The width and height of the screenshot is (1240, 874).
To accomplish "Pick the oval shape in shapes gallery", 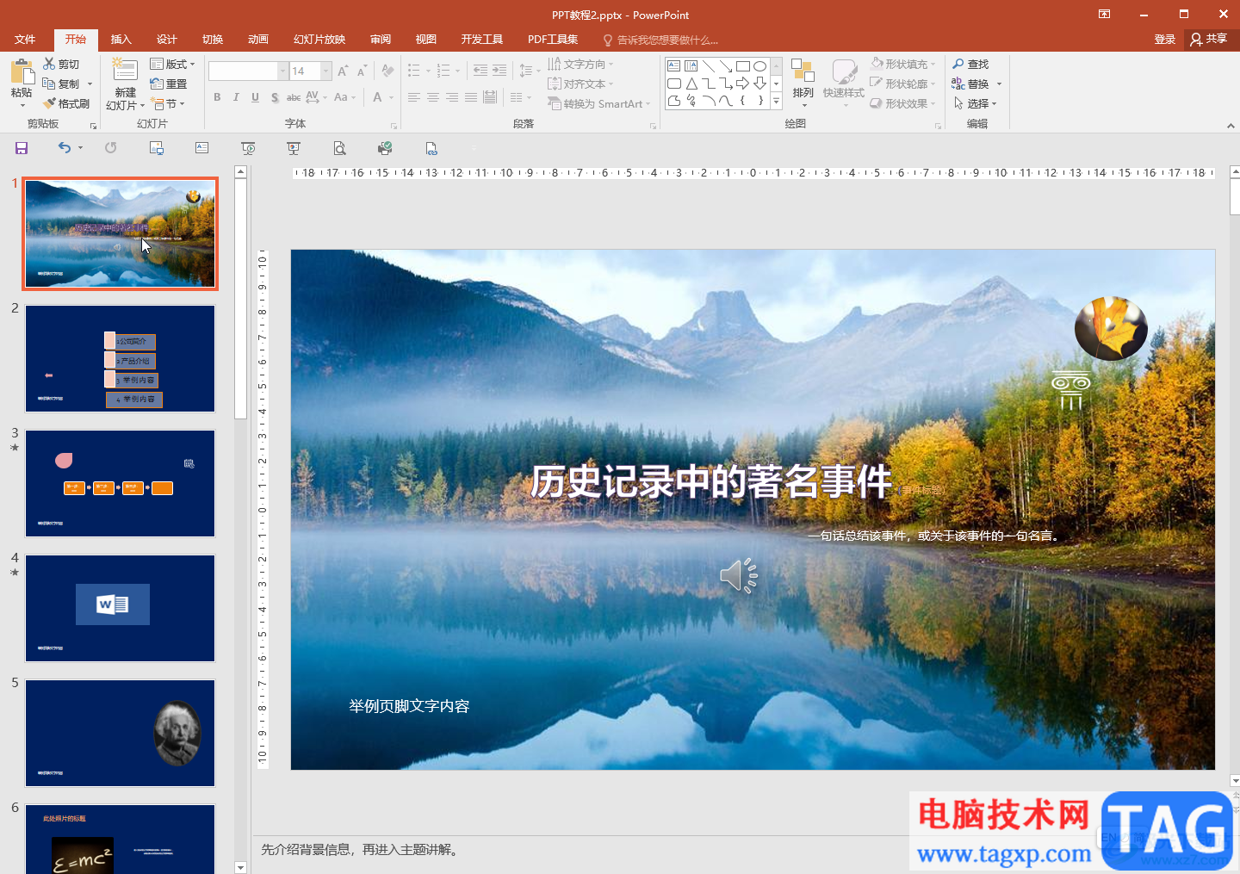I will click(759, 66).
